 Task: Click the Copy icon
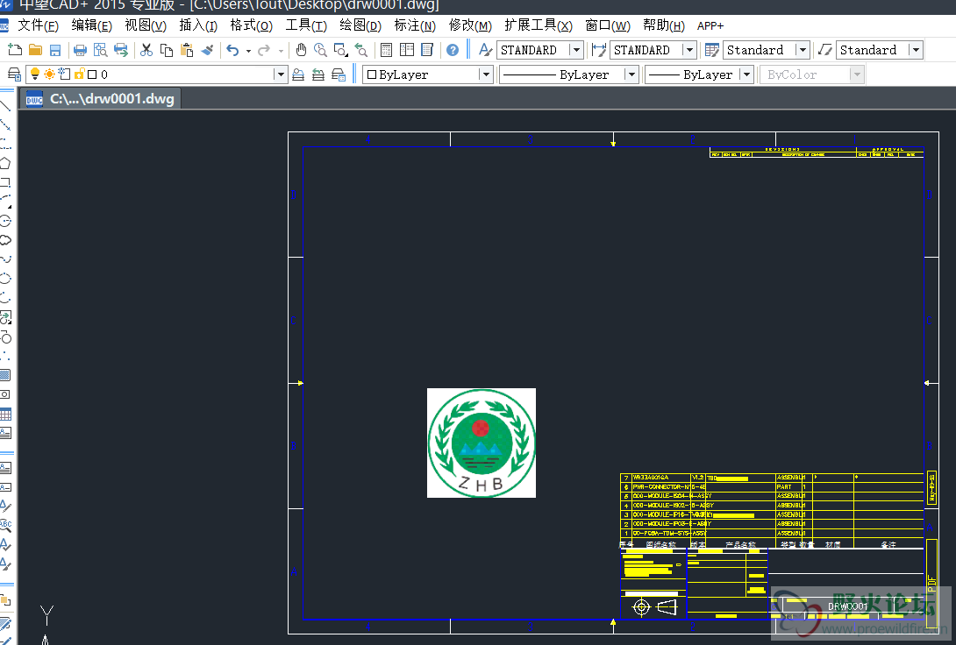tap(167, 50)
